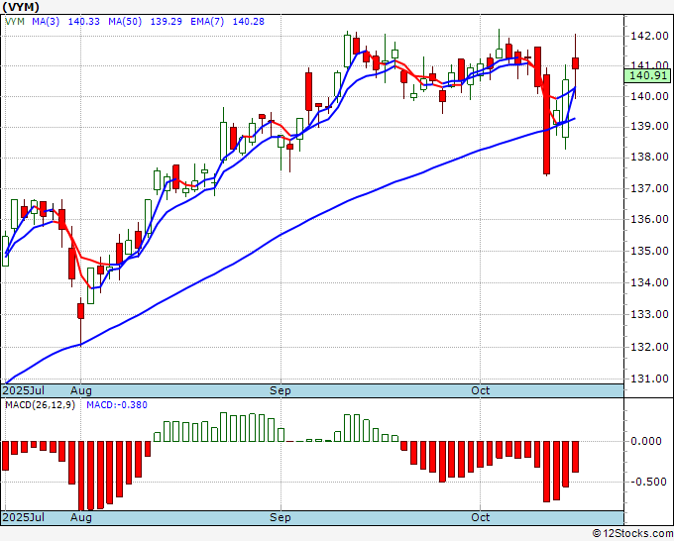The height and width of the screenshot is (541, 674).
Task: Click the 134.00 price axis label
Action: click(649, 282)
